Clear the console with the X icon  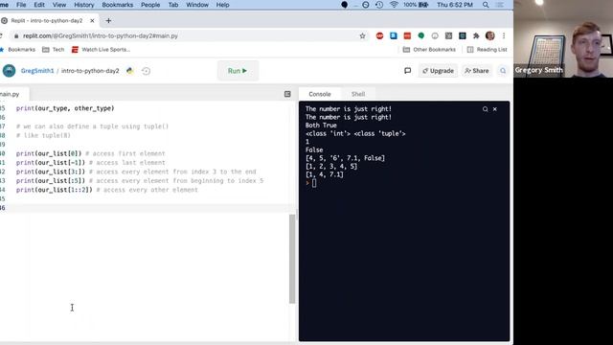[495, 109]
